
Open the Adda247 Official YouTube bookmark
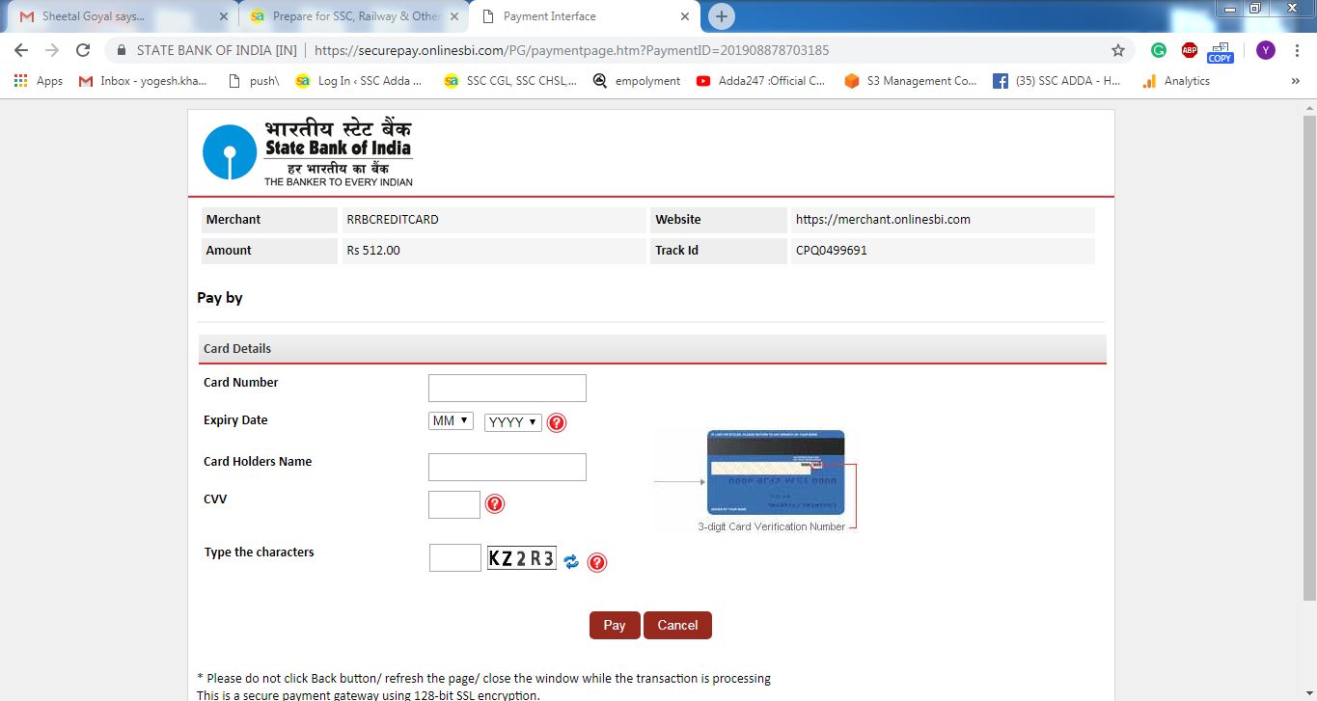(761, 81)
